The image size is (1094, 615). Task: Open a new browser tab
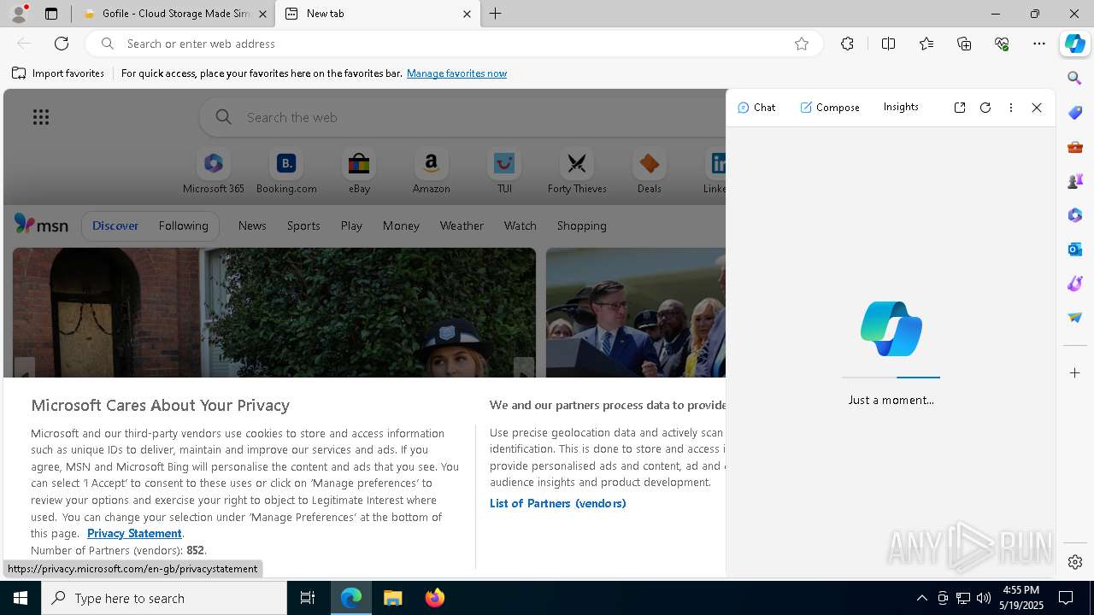(496, 14)
